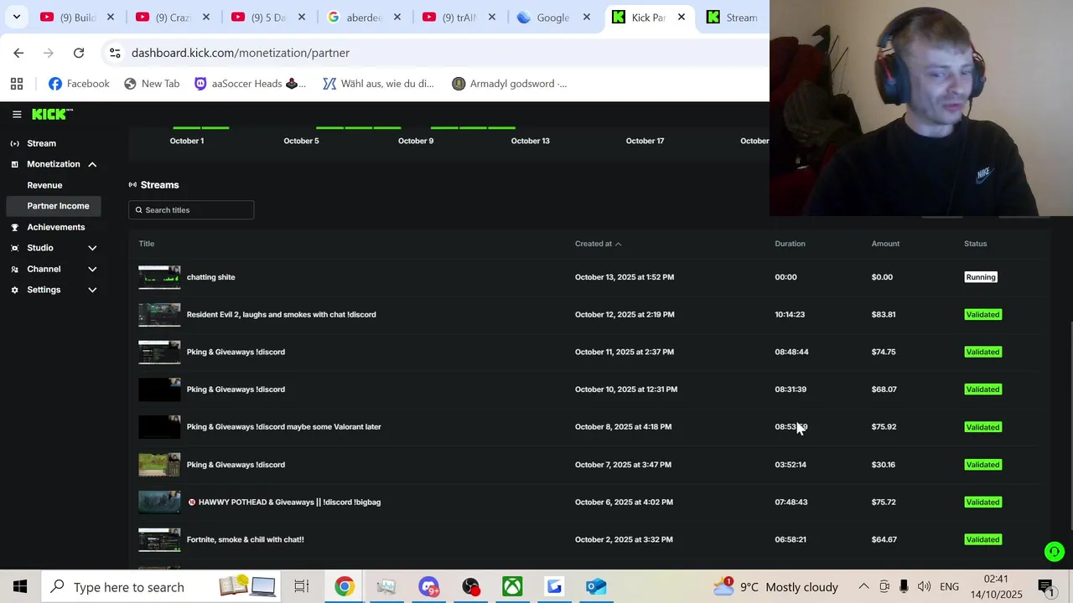Click the Amount column header

tap(885, 244)
